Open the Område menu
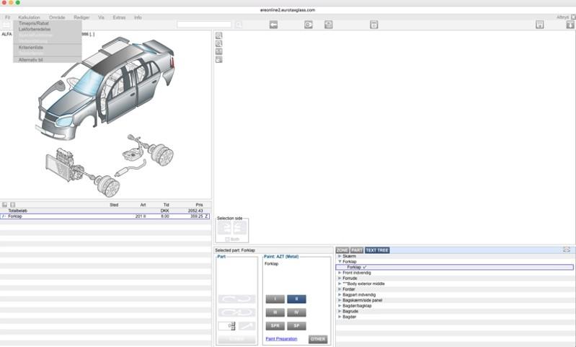 click(57, 17)
